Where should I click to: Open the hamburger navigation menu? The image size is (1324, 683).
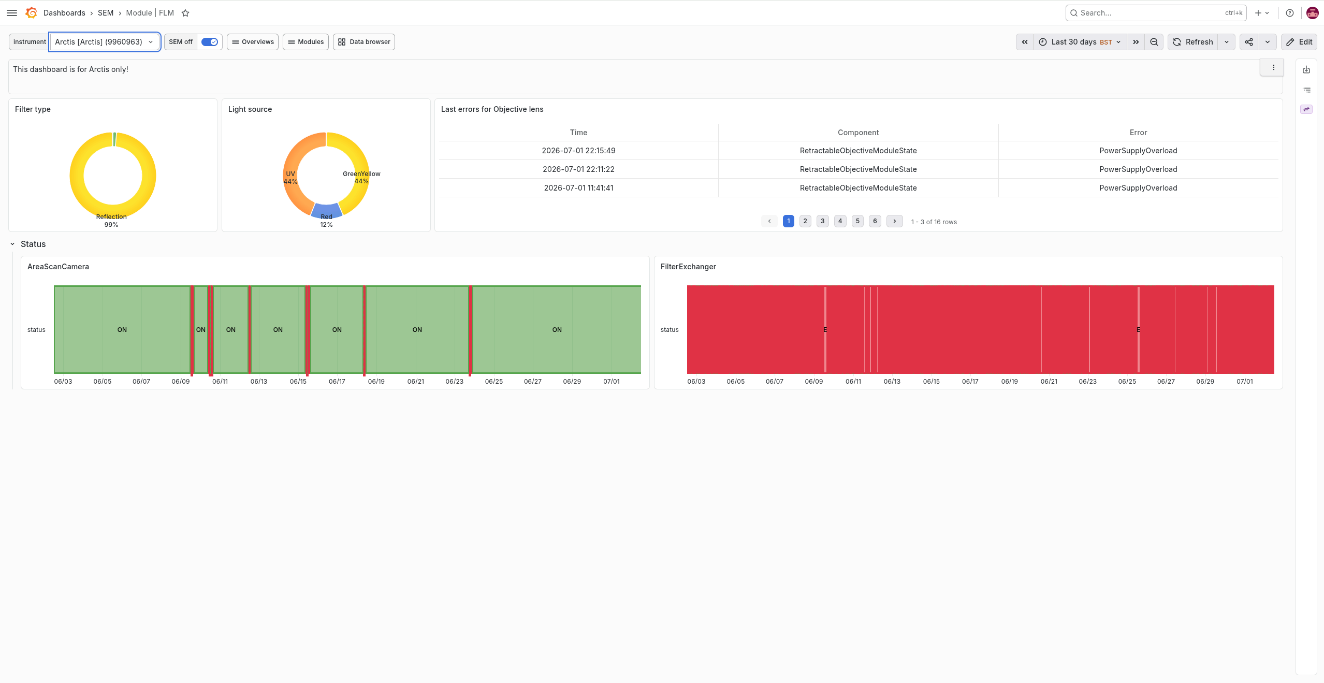12,13
